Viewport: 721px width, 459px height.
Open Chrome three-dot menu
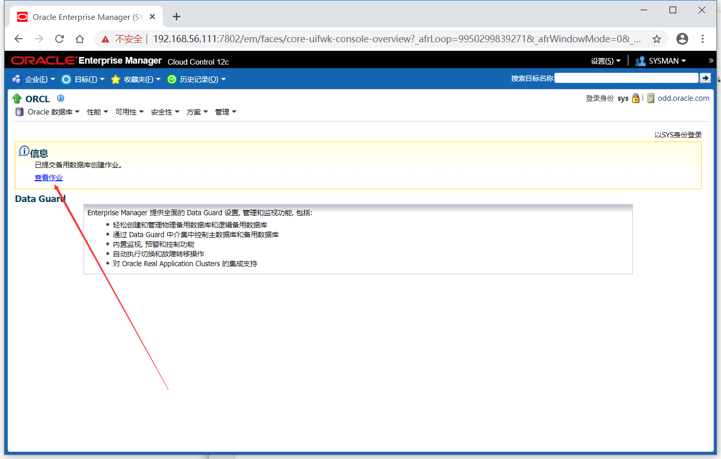pyautogui.click(x=703, y=39)
